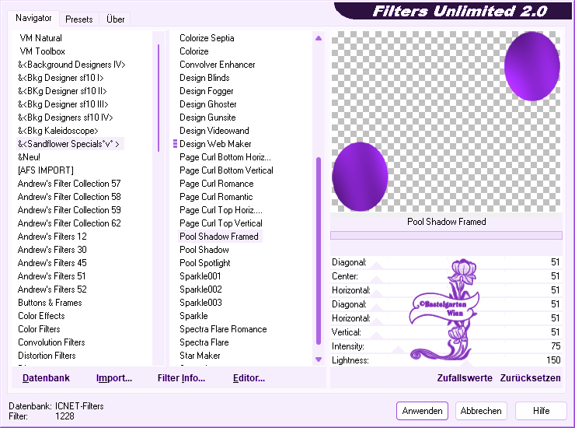Click the filter list scroll-down arrow
This screenshot has height=428, width=575.
318,360
